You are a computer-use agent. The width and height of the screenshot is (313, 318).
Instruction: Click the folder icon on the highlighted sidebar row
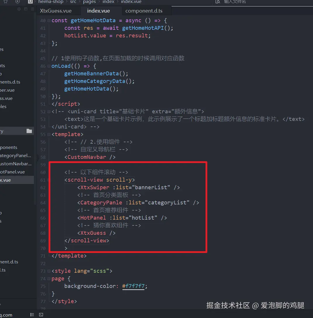point(29,131)
